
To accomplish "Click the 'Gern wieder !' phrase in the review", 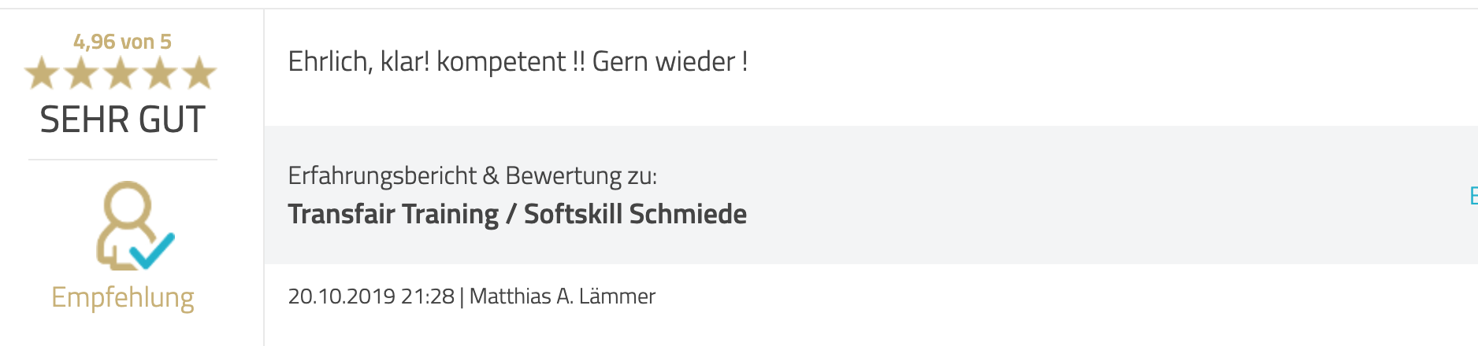I will coord(670,61).
